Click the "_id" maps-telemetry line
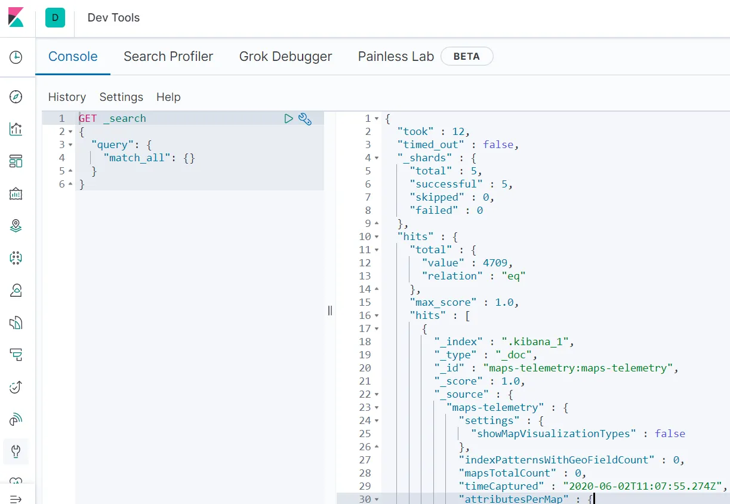Image resolution: width=730 pixels, height=504 pixels. 556,368
